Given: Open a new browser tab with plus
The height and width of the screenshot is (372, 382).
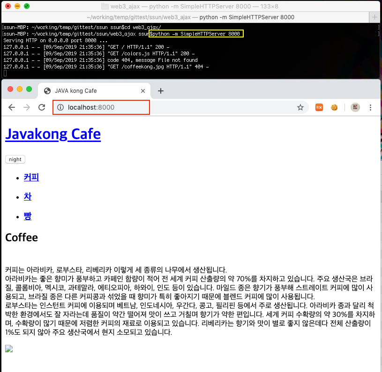Looking at the screenshot, I should [x=161, y=91].
